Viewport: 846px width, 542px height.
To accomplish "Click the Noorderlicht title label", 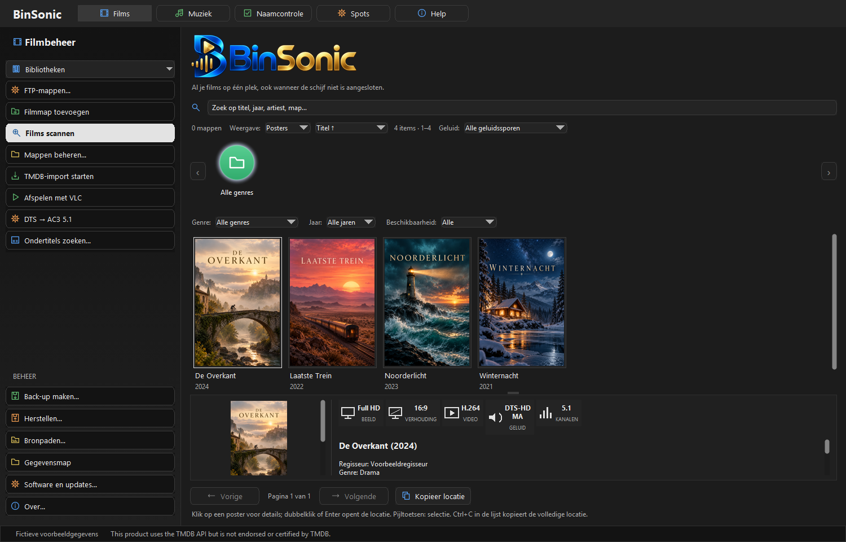I will (406, 375).
